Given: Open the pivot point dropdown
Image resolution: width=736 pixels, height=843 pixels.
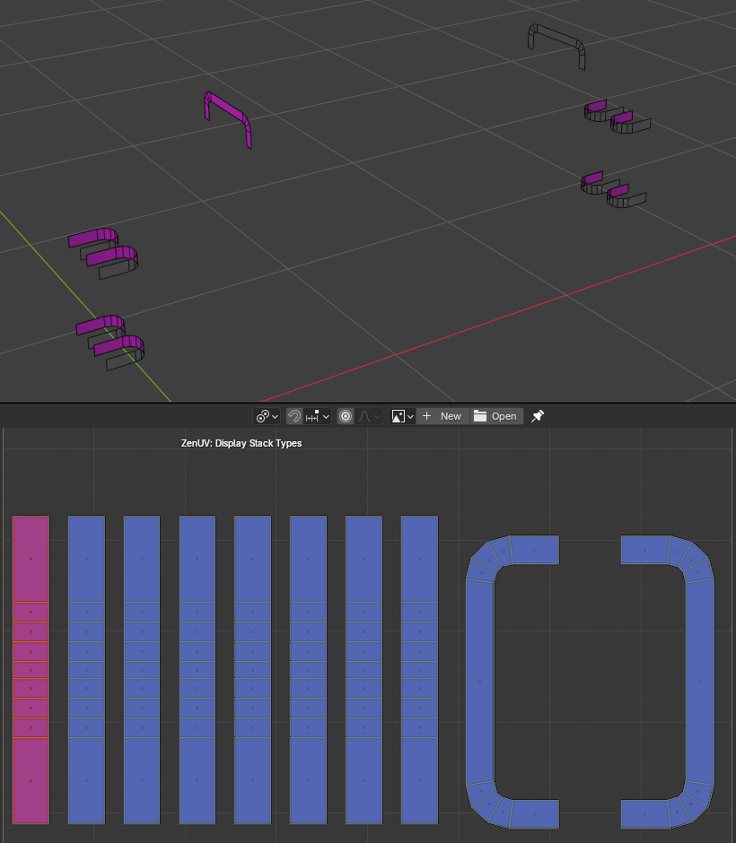Looking at the screenshot, I should point(267,416).
